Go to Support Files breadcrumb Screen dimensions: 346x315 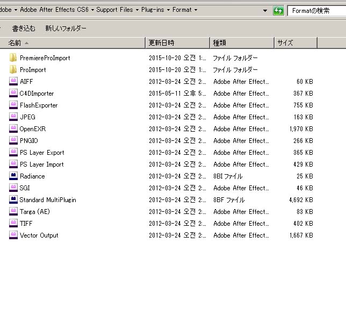(x=115, y=10)
